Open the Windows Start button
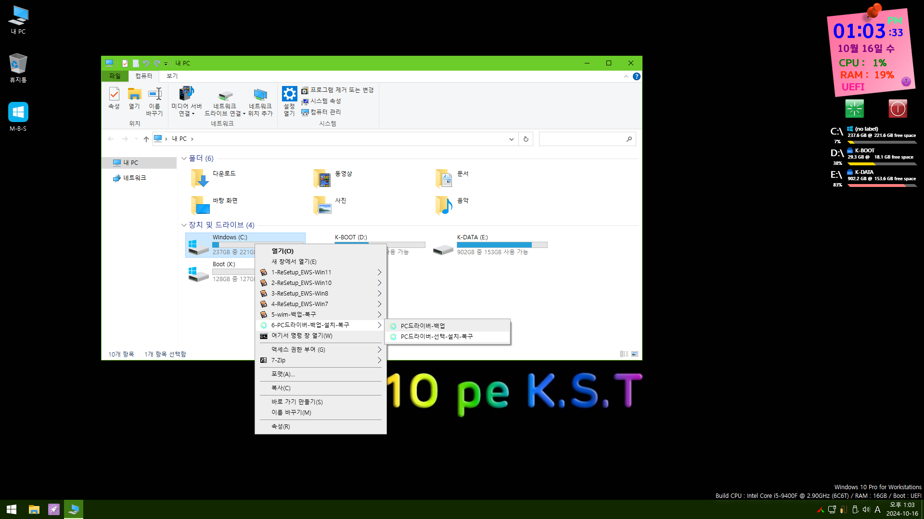924x519 pixels. click(12, 509)
